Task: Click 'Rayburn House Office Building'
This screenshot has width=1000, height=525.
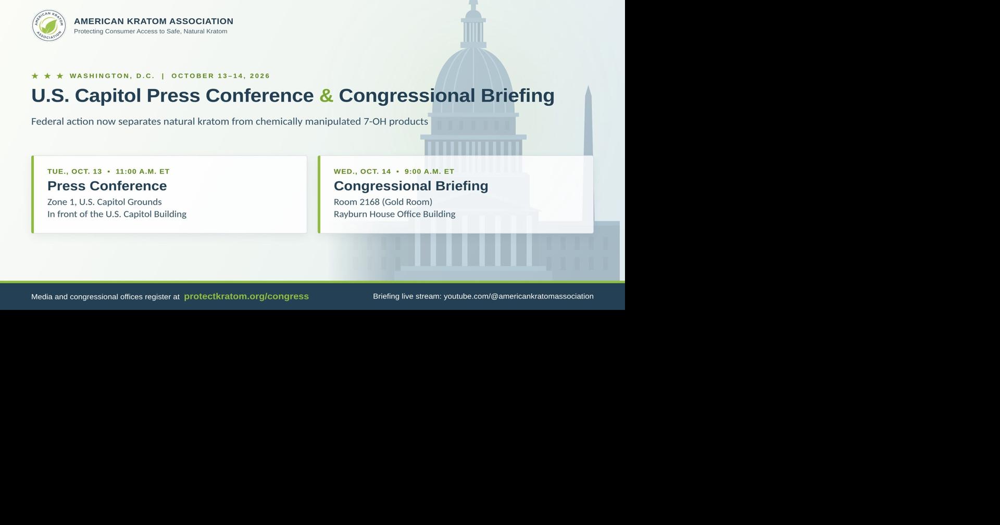Action: [x=395, y=214]
